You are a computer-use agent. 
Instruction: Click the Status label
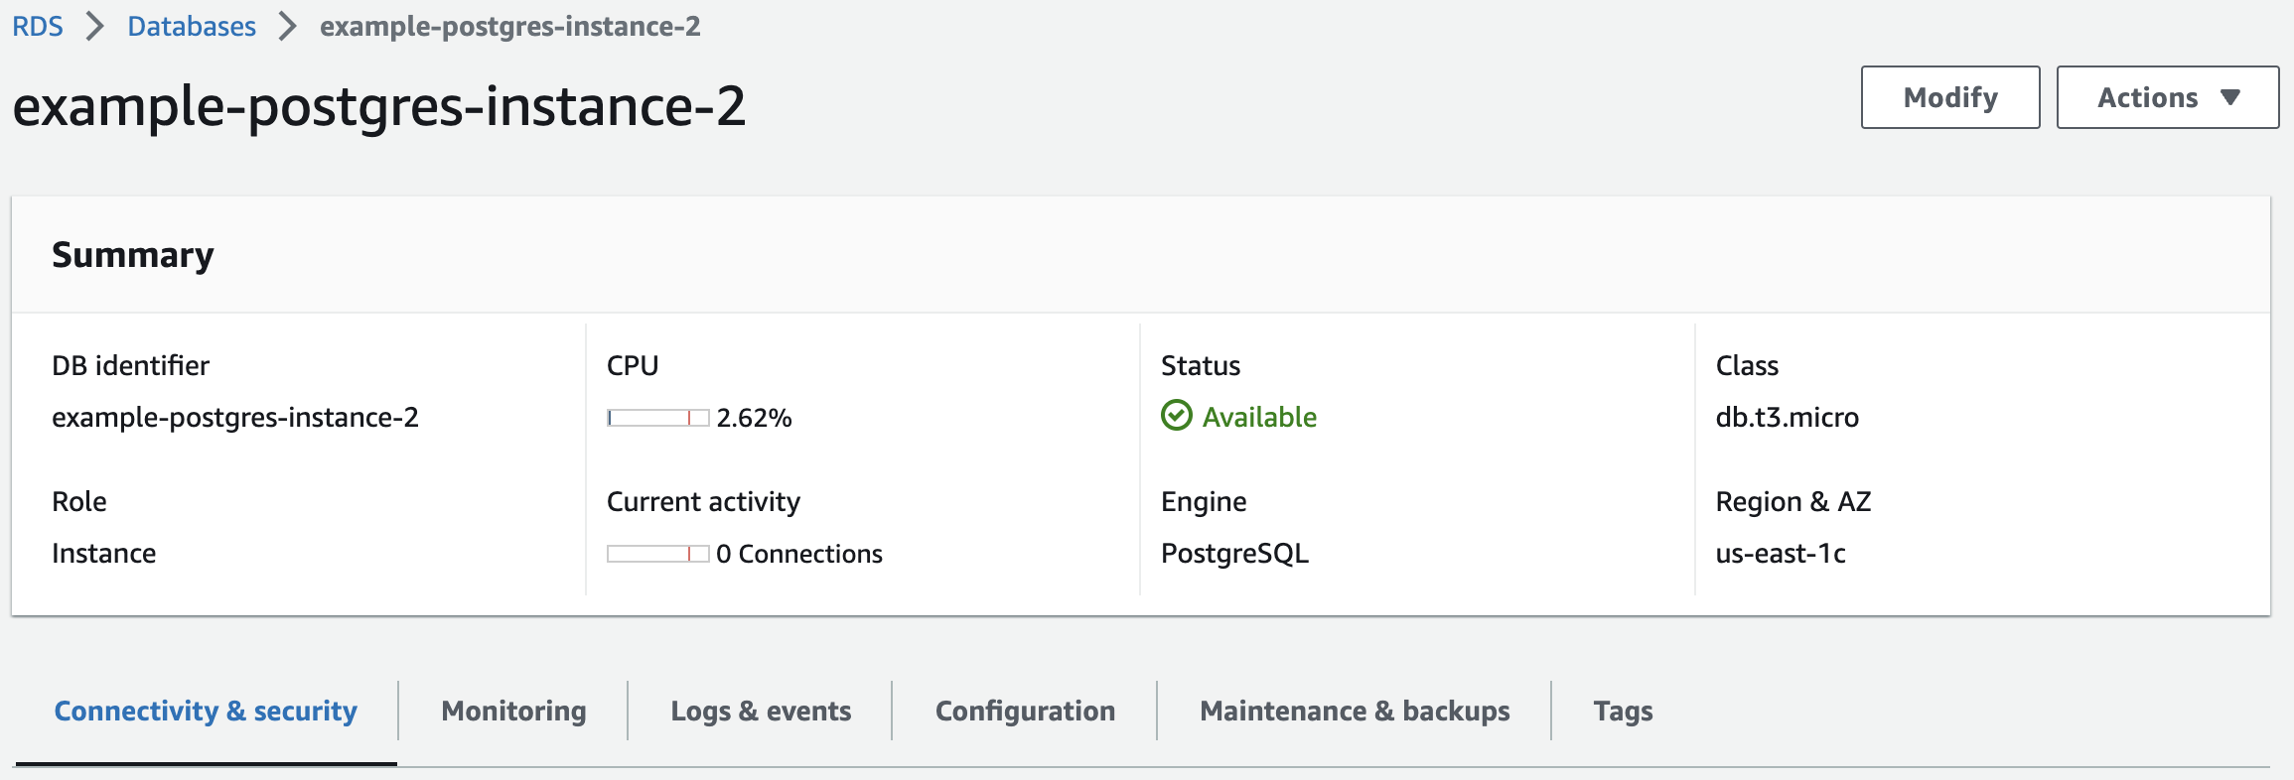click(1201, 365)
